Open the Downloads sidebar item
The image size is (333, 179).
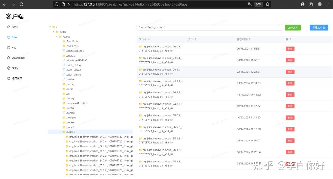pyautogui.click(x=16, y=58)
